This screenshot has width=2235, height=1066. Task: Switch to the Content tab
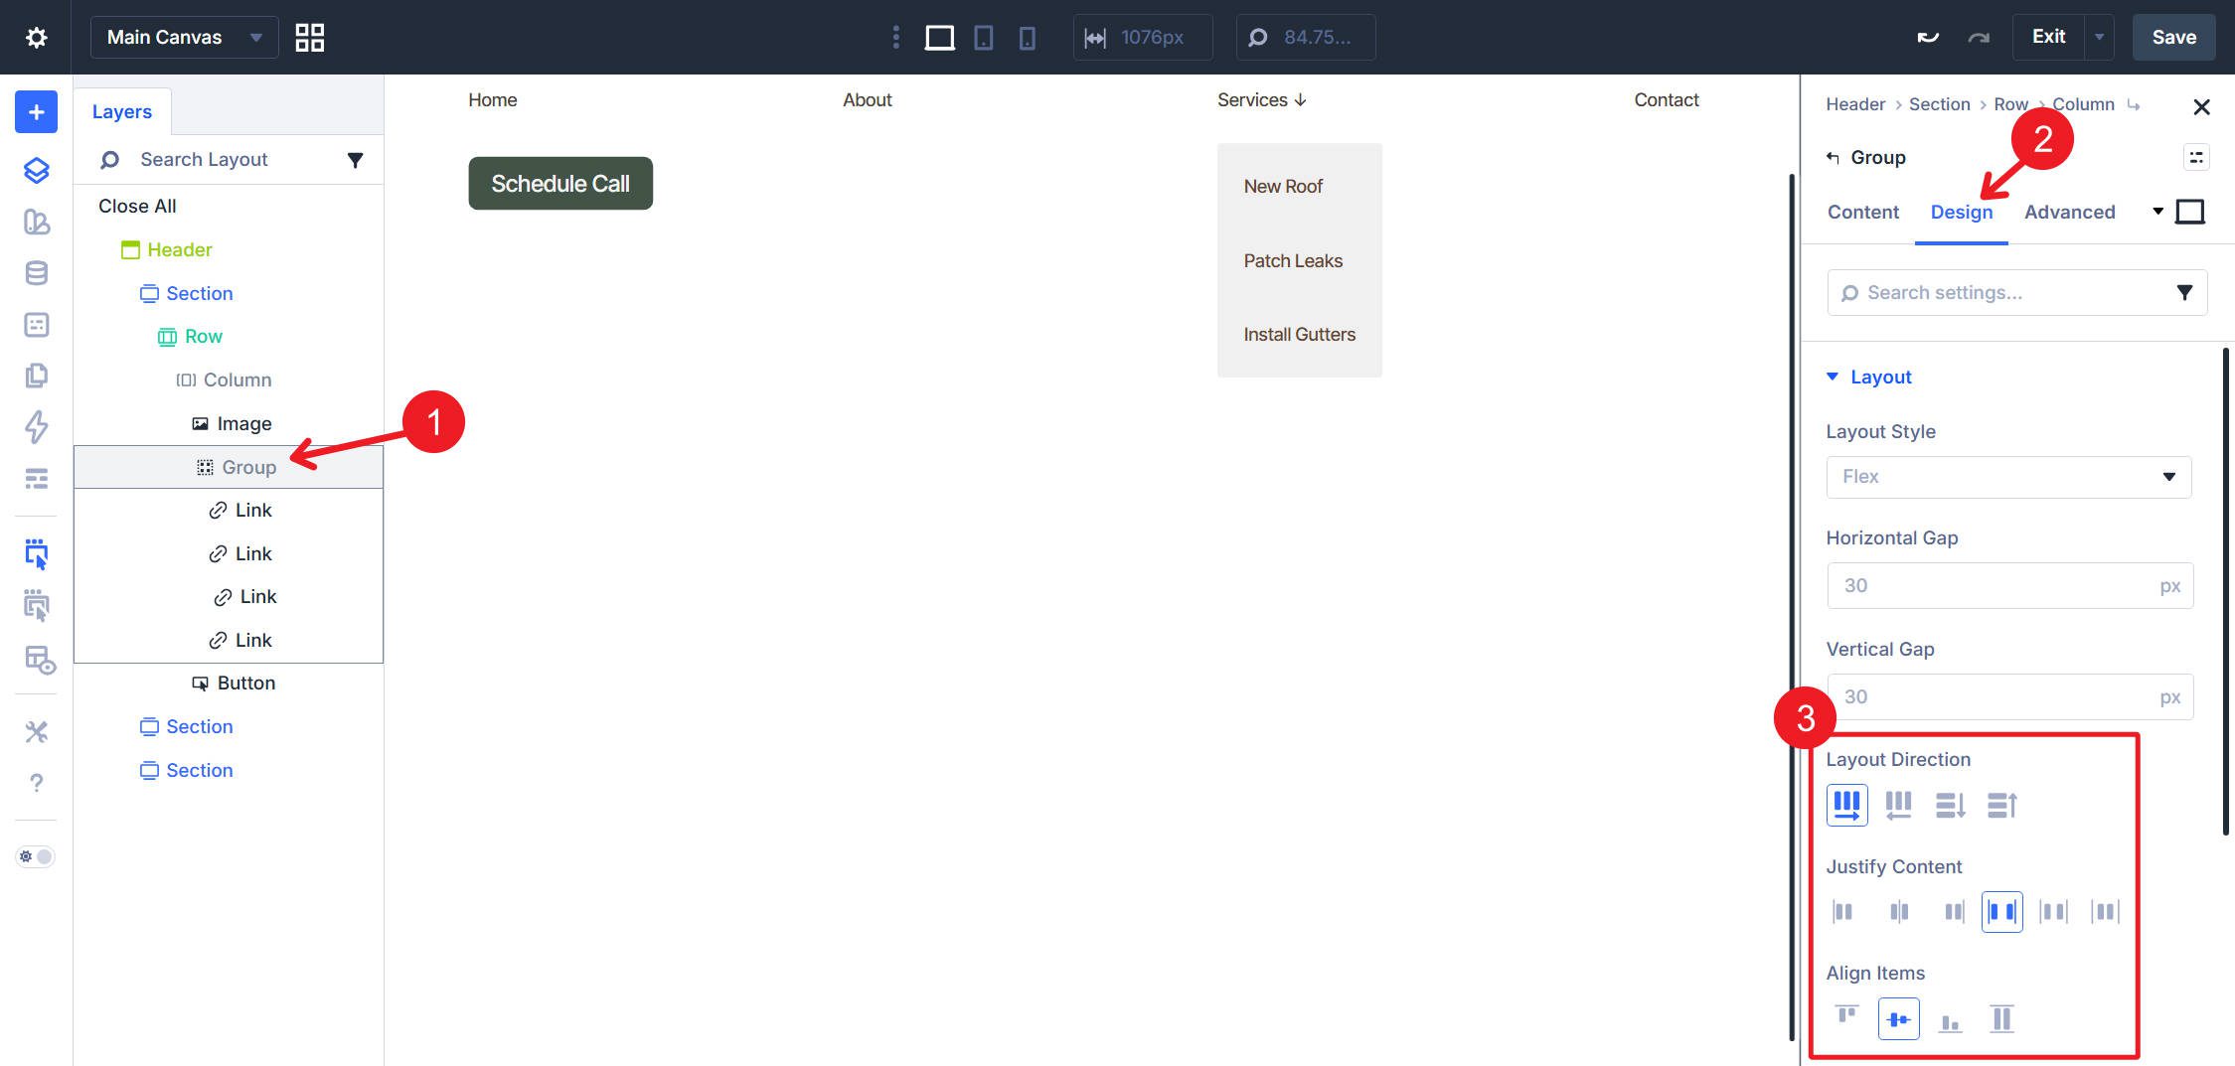(1862, 212)
